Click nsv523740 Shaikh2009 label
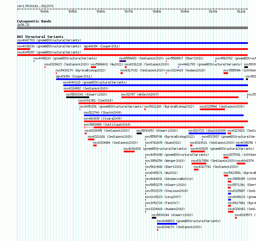 pos(103,112)
